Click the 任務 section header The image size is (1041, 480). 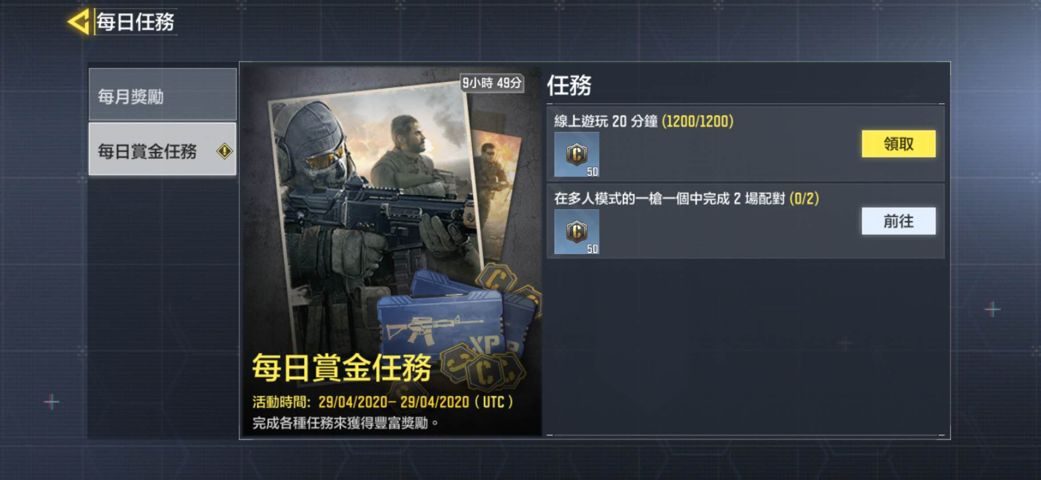pos(569,85)
